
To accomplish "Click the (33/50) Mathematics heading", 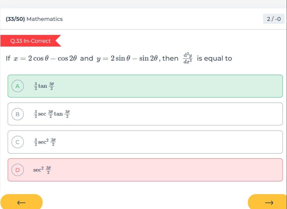I will coord(34,19).
